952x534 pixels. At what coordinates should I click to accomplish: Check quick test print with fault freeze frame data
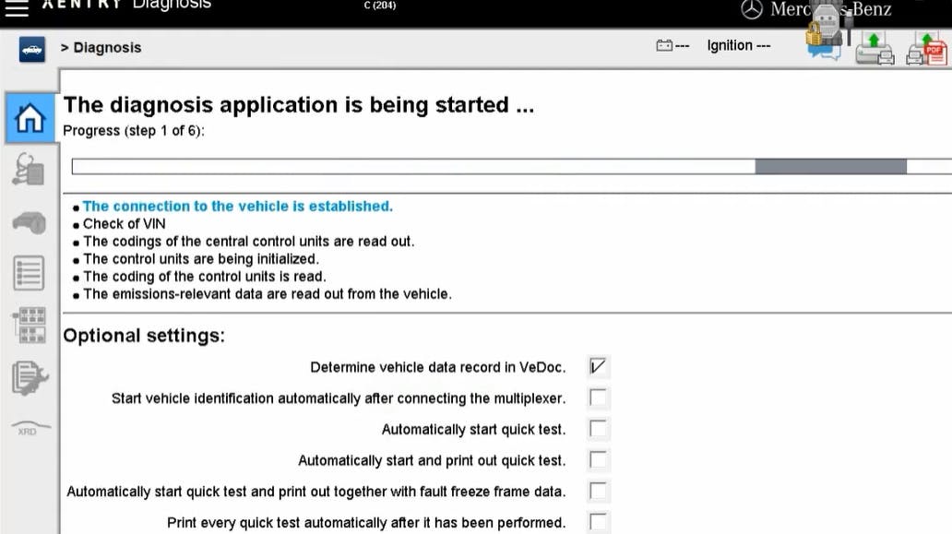tap(598, 491)
